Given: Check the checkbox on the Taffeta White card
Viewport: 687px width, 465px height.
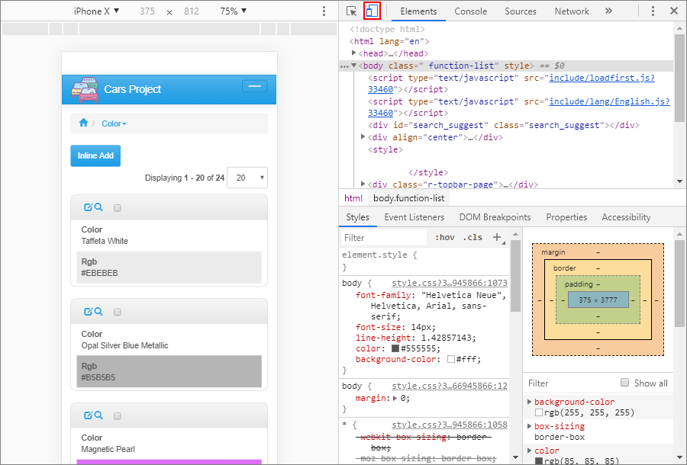Looking at the screenshot, I should tap(117, 207).
